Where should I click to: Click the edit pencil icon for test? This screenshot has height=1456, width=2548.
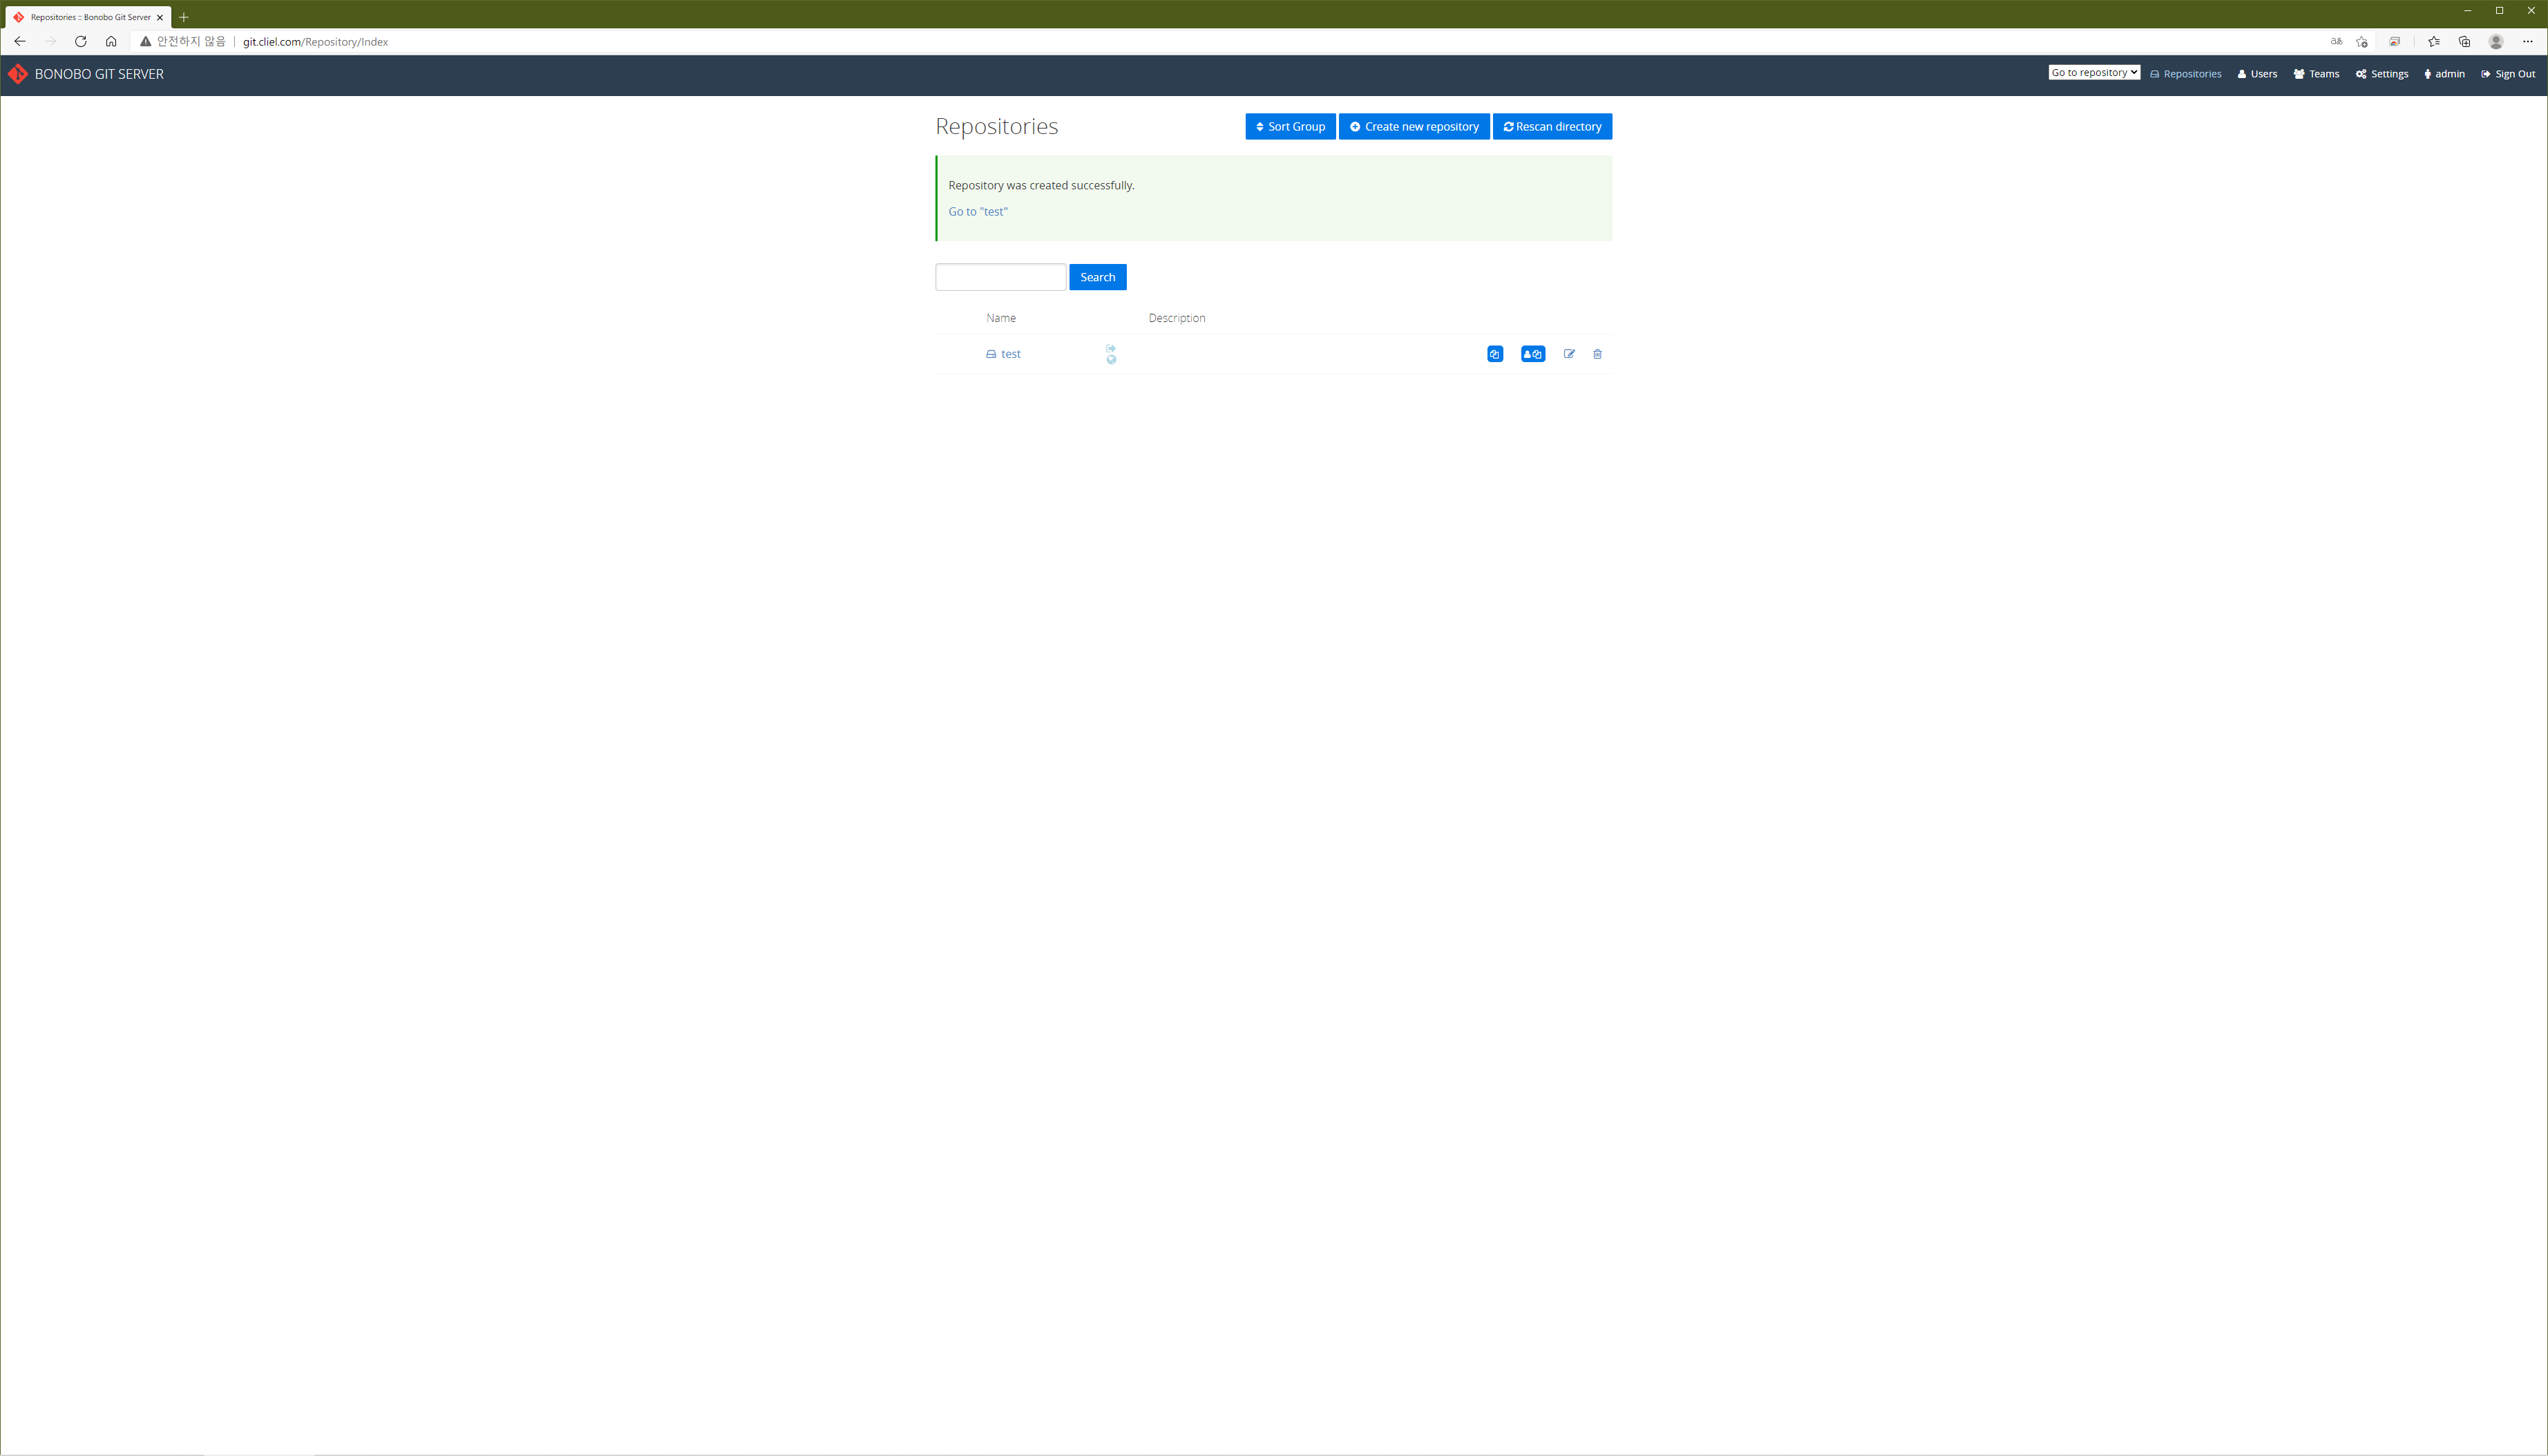(x=1568, y=354)
